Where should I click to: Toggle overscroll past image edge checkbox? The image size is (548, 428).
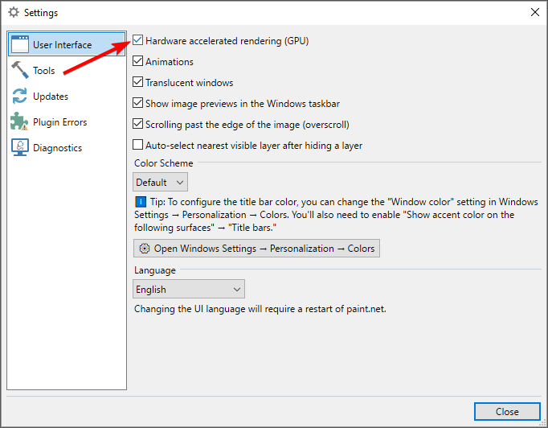137,124
